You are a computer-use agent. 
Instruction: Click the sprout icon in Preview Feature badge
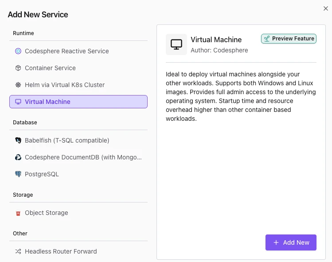coord(267,39)
